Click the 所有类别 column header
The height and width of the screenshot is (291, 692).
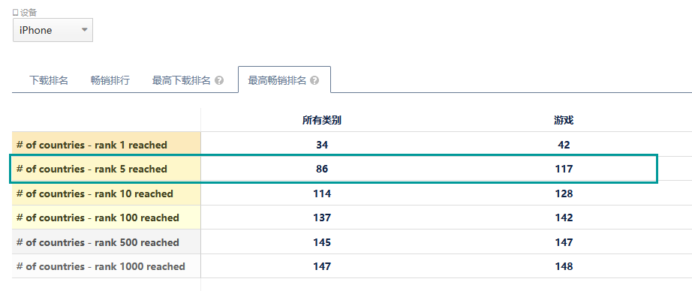click(322, 120)
